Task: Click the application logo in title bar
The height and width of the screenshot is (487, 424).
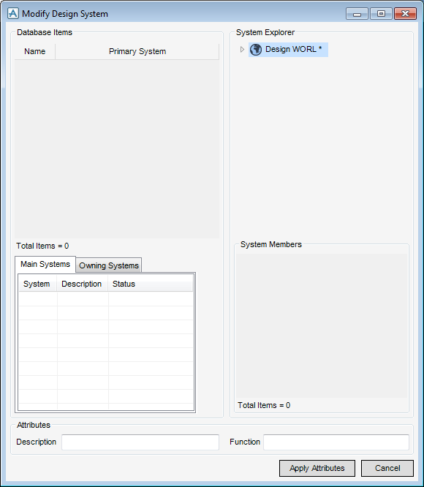Action: pos(13,14)
